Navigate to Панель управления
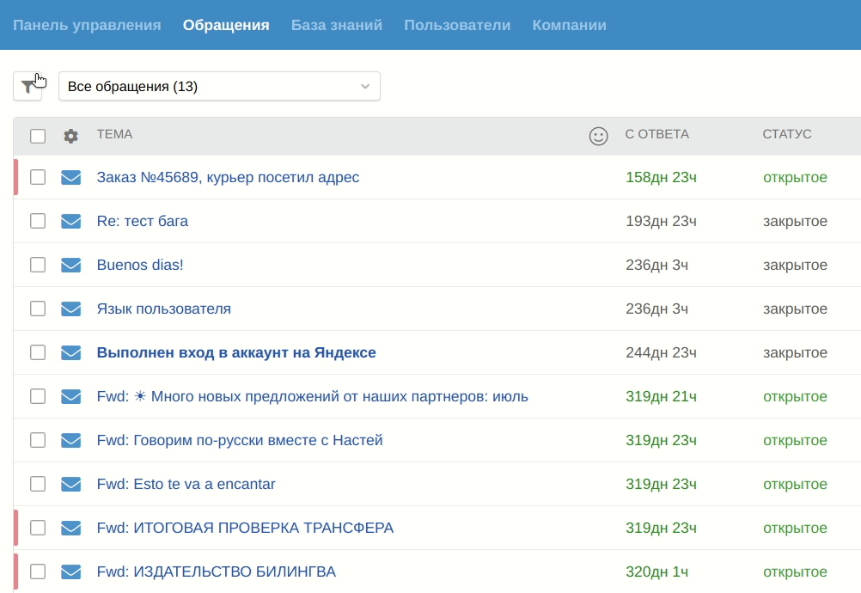Viewport: 861px width, 593px height. tap(87, 25)
